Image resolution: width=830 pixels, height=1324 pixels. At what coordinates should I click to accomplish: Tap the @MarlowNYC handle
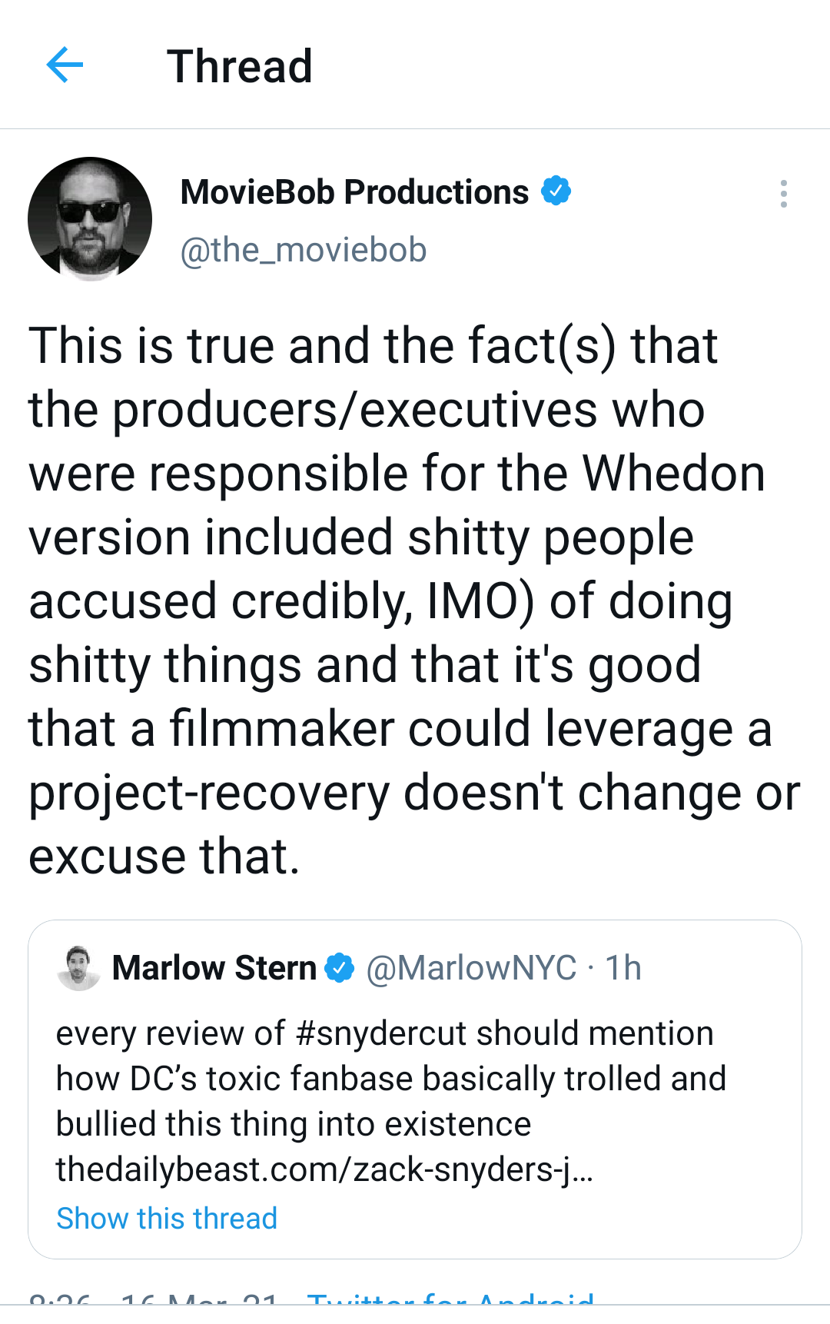tap(471, 968)
